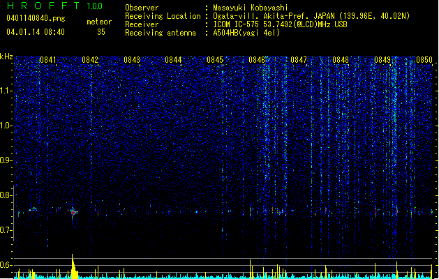Click the meteor label
The width and height of the screenshot is (439, 279).
pos(99,22)
